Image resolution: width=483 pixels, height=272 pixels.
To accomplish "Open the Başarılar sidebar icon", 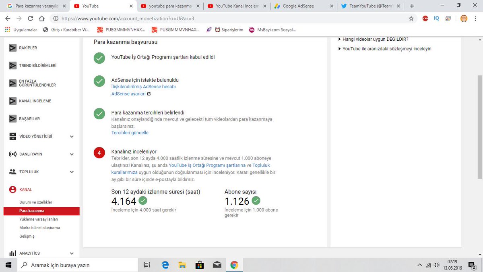I will pos(12,119).
